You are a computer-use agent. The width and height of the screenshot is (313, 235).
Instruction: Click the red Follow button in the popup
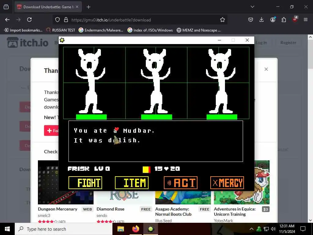[x=51, y=130]
